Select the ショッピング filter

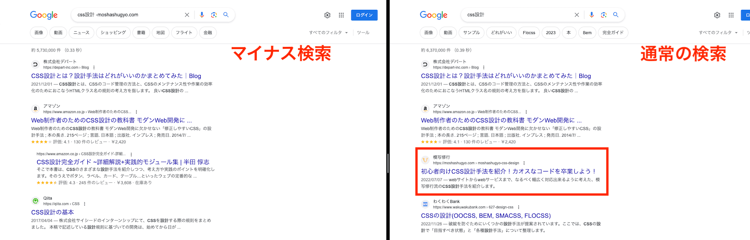tap(113, 33)
